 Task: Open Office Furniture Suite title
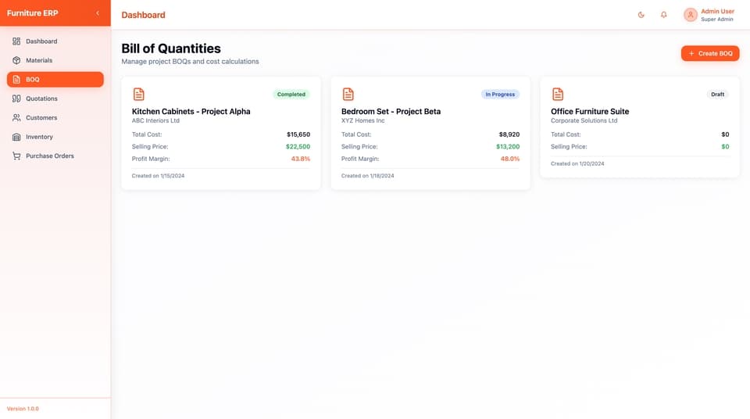590,111
